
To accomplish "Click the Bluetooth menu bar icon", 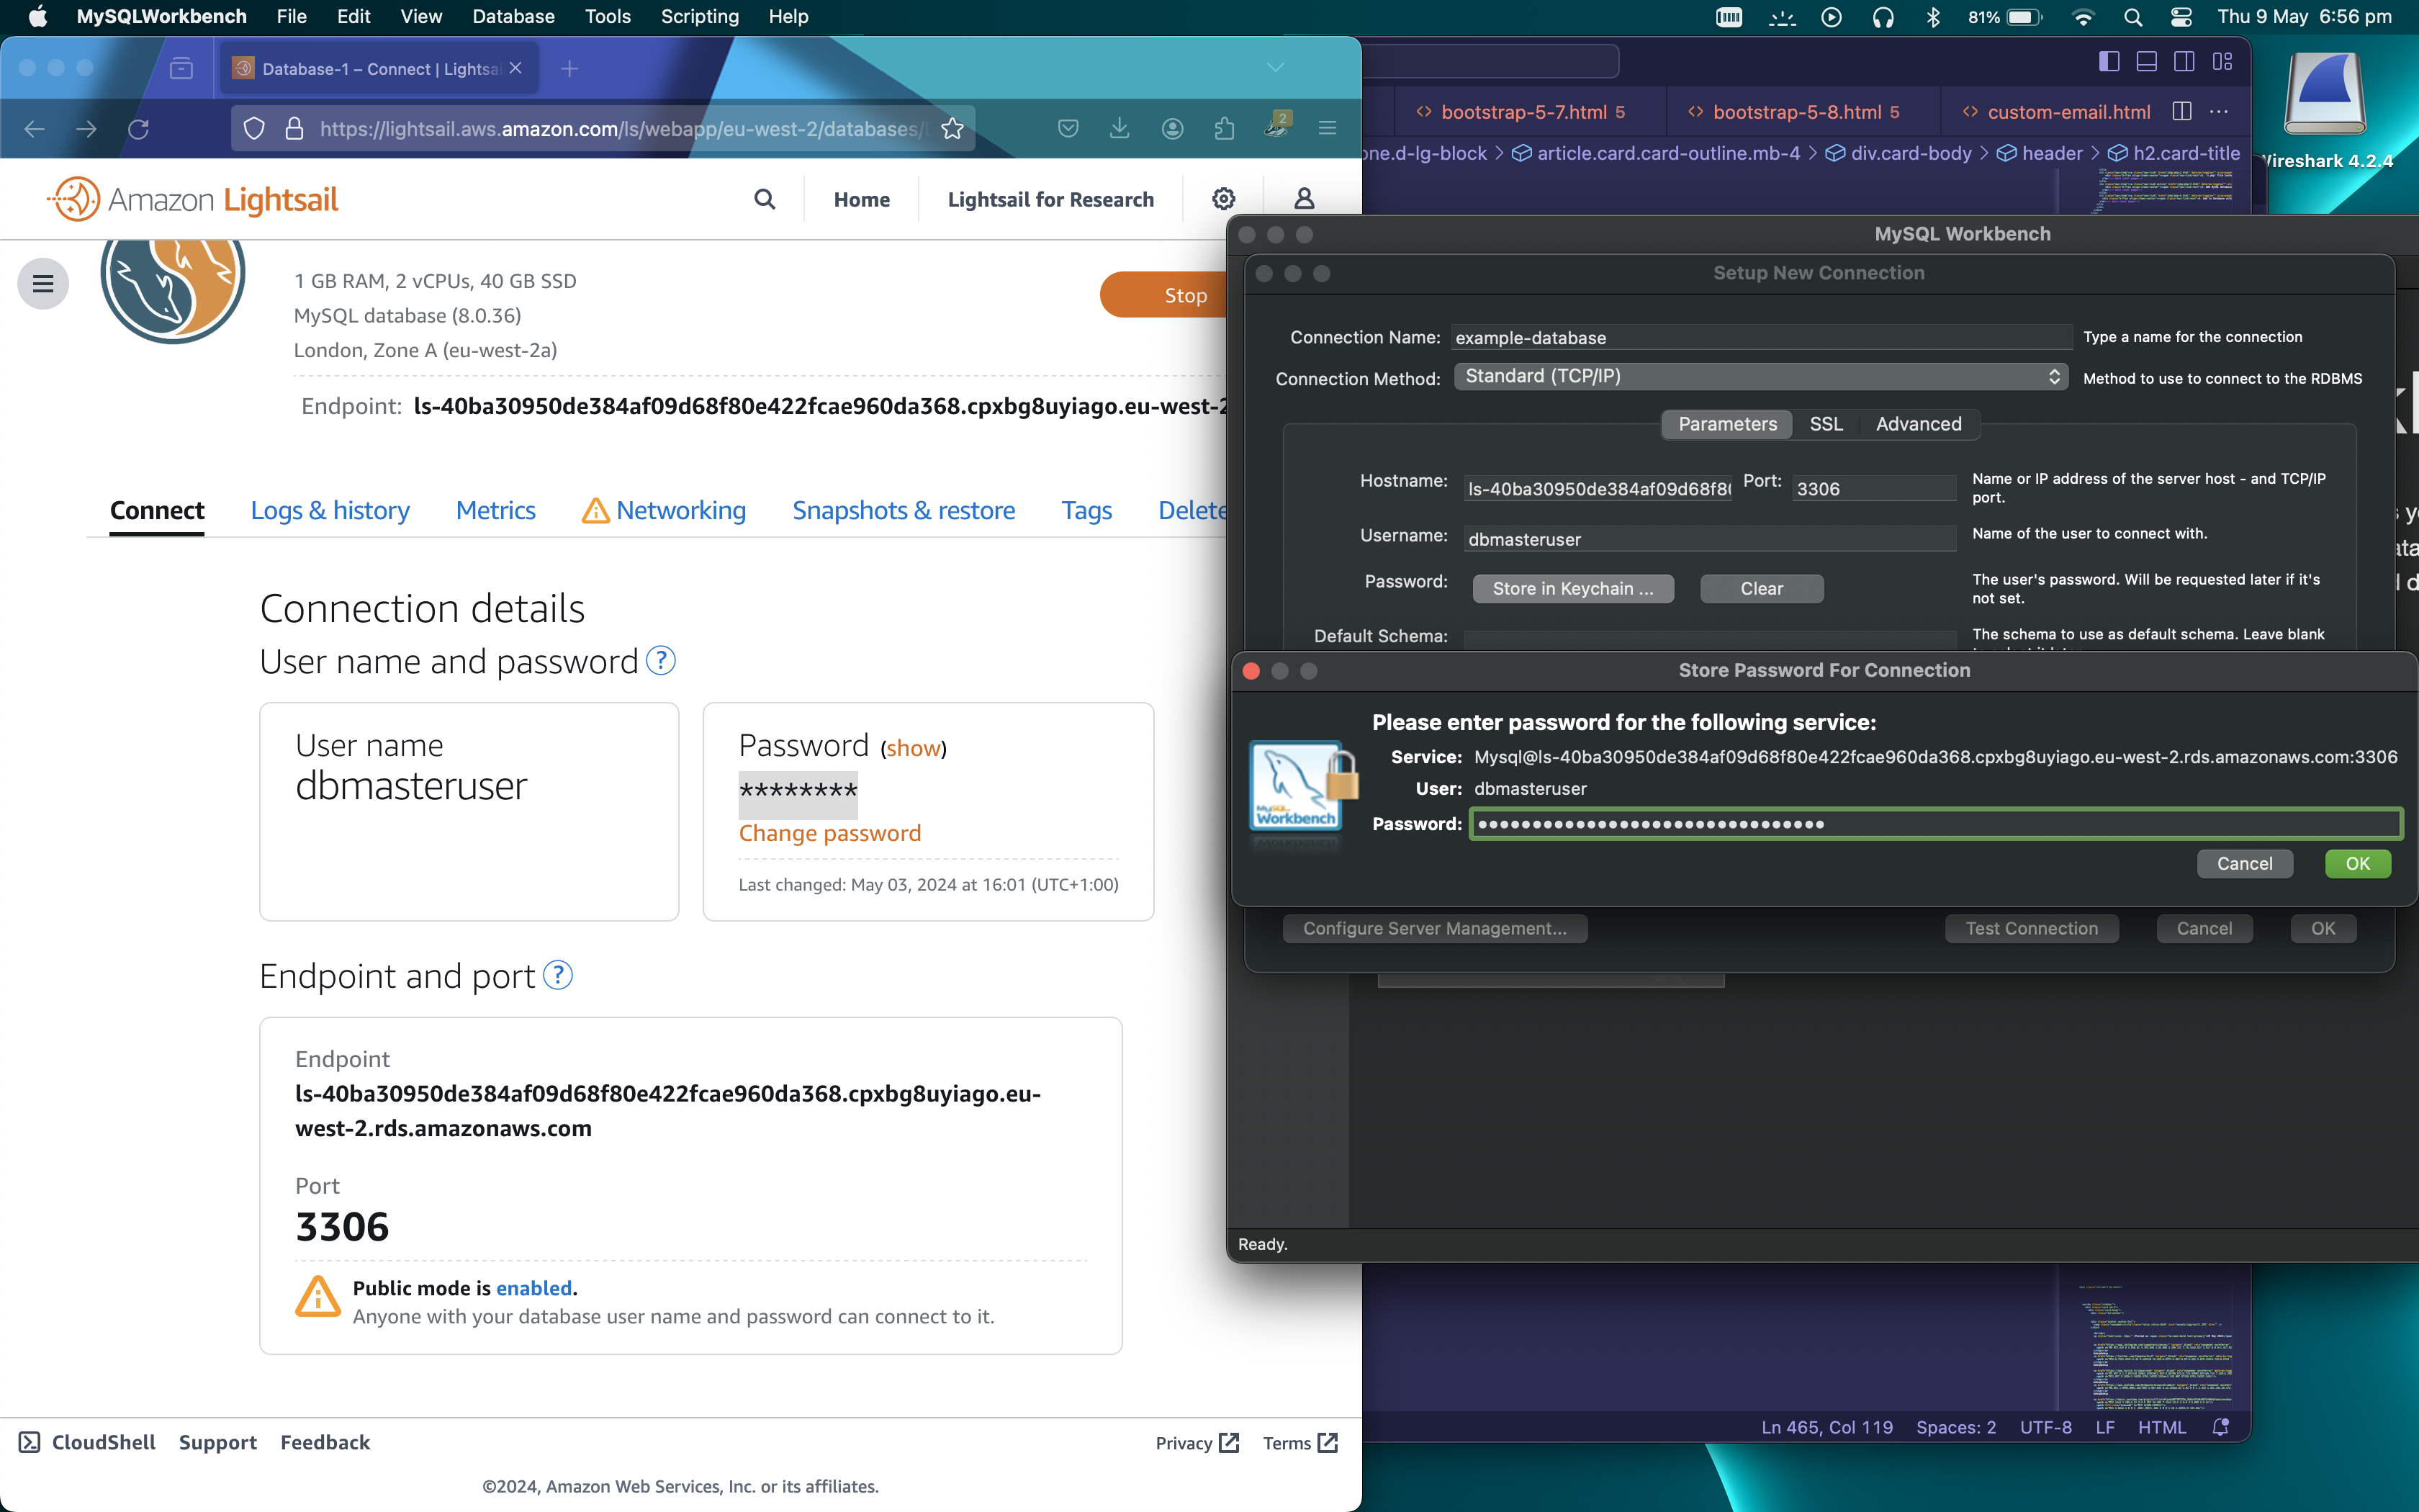I will tap(1932, 17).
